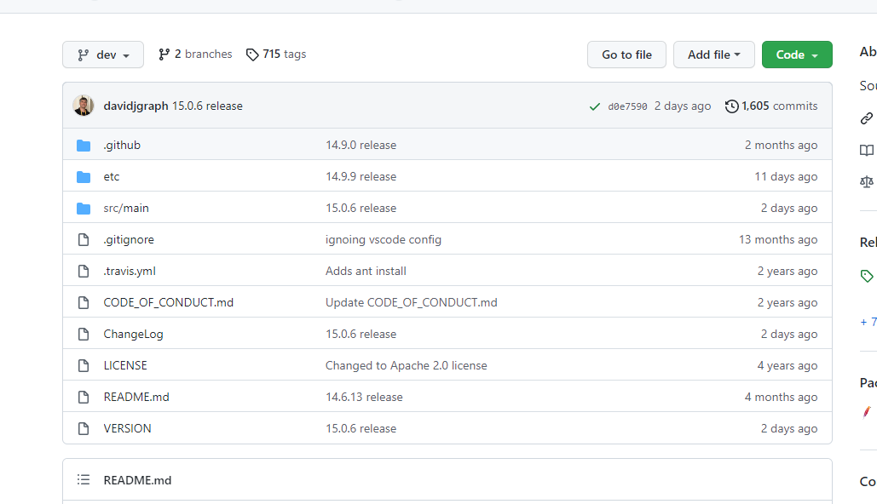Open the .travis.yml file
The image size is (877, 504).
point(130,271)
